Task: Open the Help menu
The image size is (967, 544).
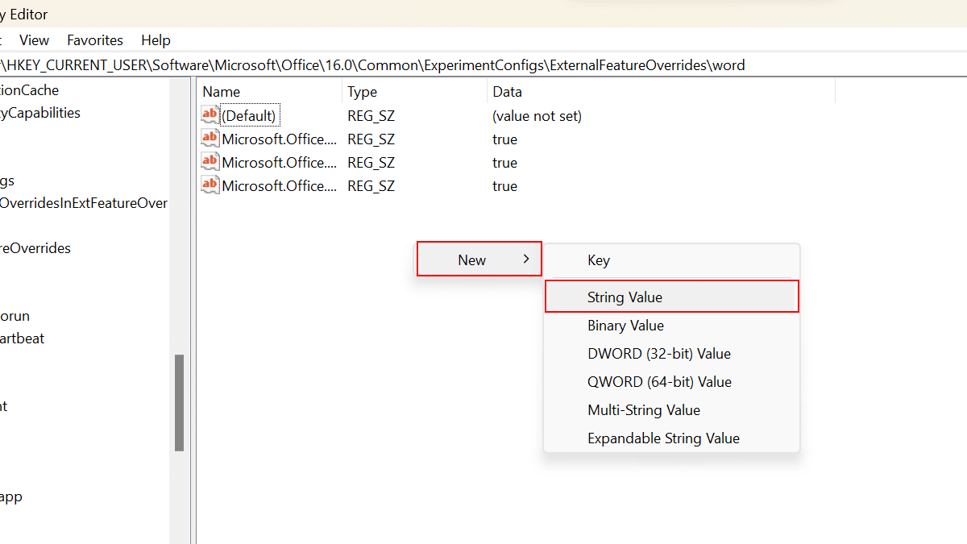Action: point(156,39)
